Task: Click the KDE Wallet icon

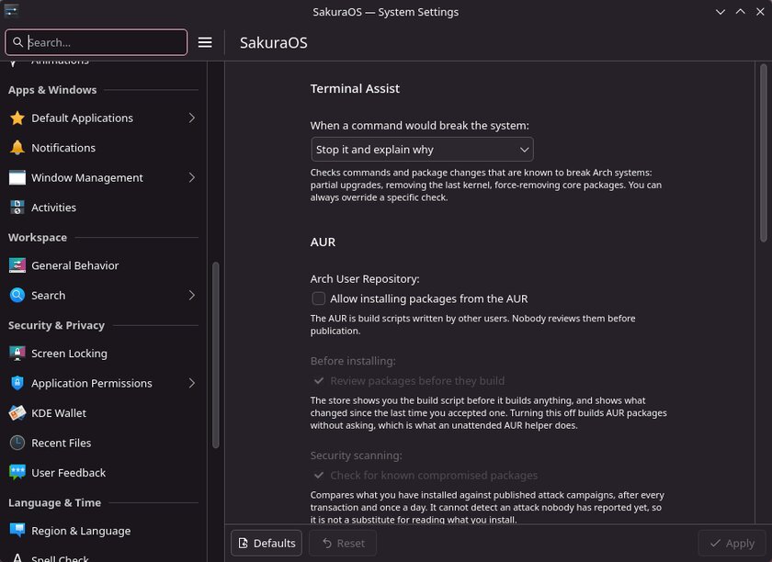Action: (17, 413)
